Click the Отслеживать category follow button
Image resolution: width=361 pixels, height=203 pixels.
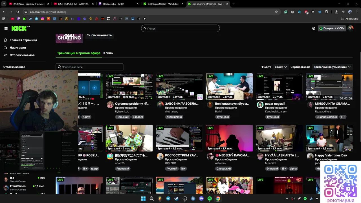coord(99,35)
